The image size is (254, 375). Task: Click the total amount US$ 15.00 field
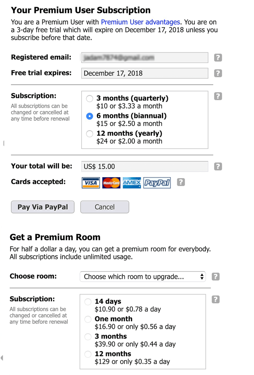145,166
